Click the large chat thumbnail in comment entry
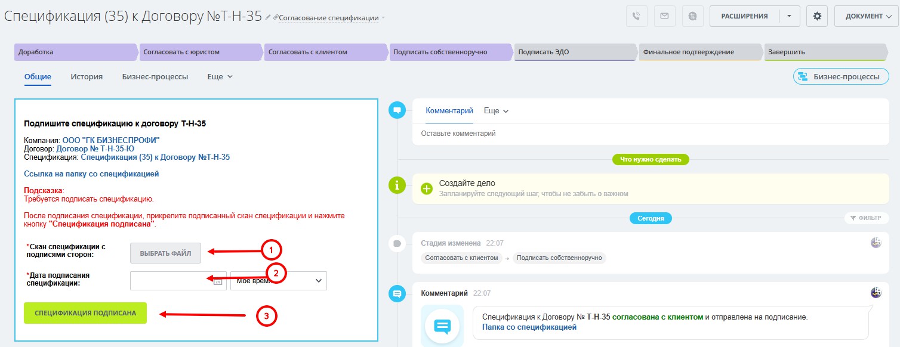Image resolution: width=900 pixels, height=347 pixels. (x=442, y=326)
